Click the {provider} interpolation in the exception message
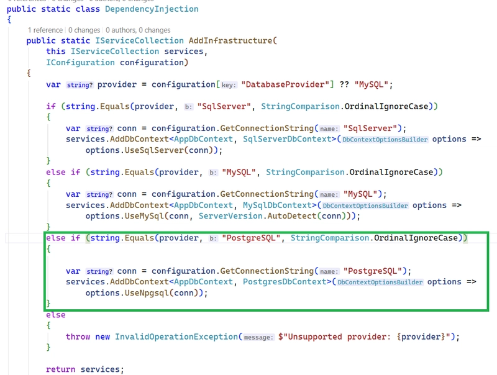The width and height of the screenshot is (497, 375). coord(421,337)
